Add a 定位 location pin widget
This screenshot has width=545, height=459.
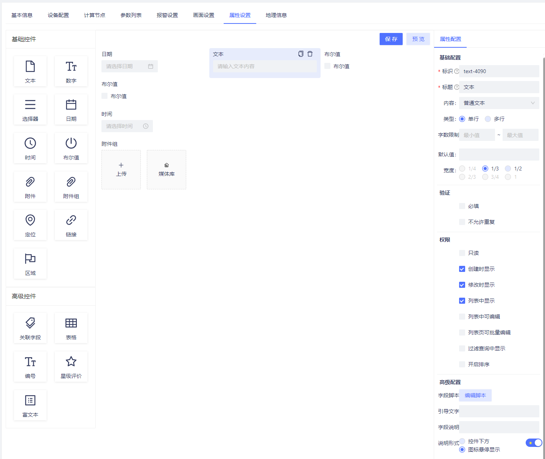click(x=30, y=225)
